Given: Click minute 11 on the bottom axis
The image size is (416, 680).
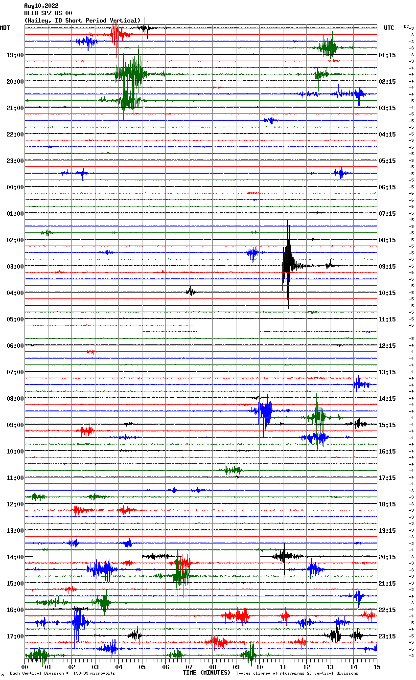Looking at the screenshot, I should 283,667.
